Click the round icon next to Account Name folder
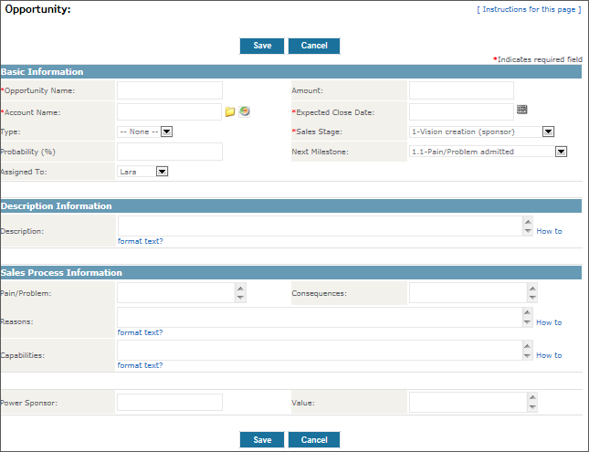Screen dimensions: 589x452 pos(244,111)
